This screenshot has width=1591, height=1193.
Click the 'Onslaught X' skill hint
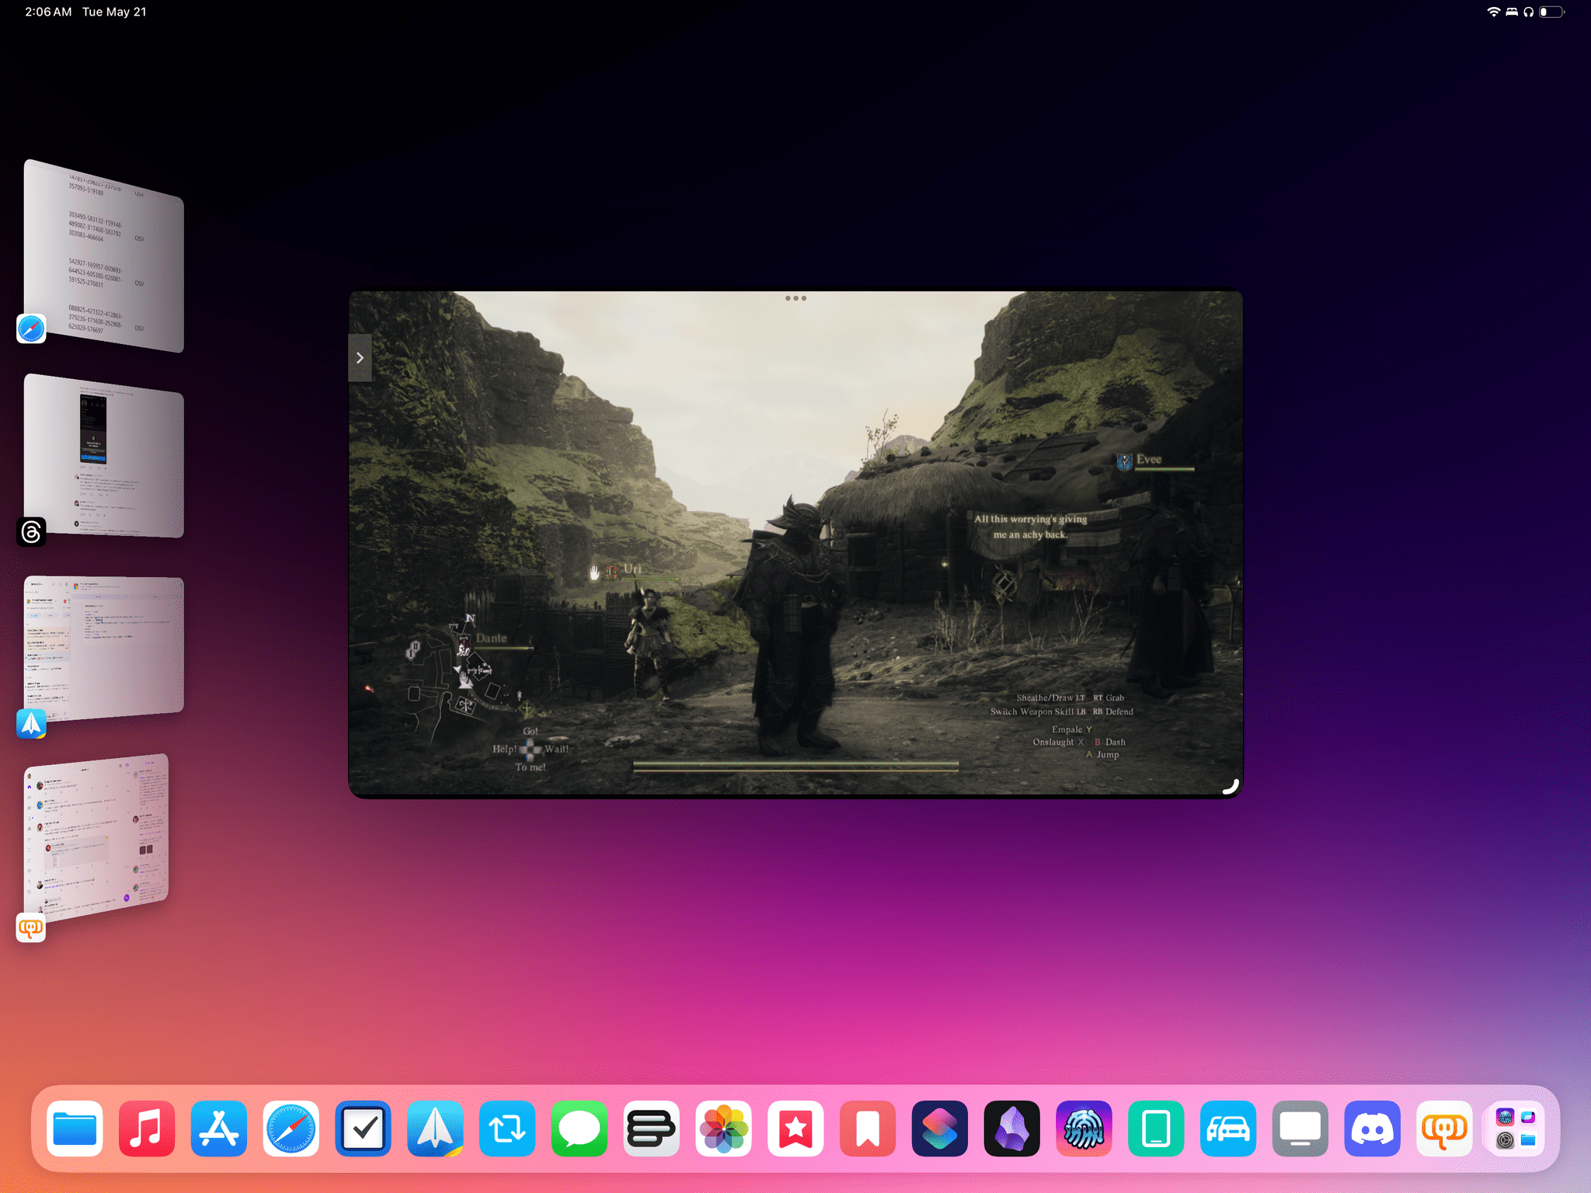1058,742
